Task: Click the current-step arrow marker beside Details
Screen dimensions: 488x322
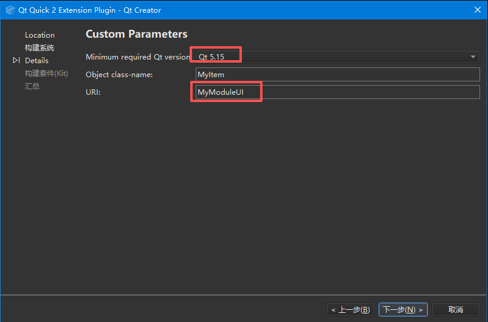Action: coord(16,60)
